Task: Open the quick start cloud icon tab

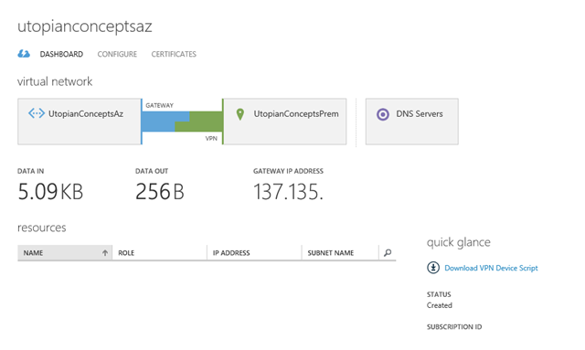Action: (24, 54)
